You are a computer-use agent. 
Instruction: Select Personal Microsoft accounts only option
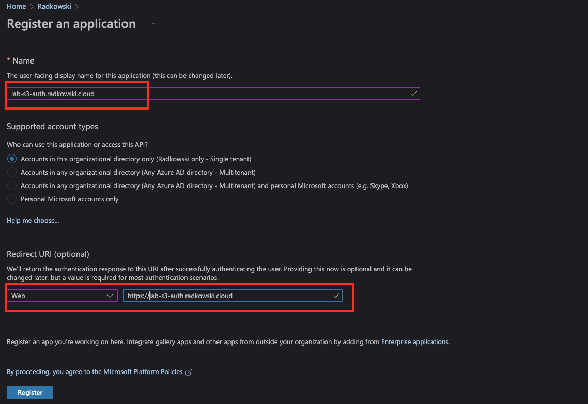coord(12,199)
